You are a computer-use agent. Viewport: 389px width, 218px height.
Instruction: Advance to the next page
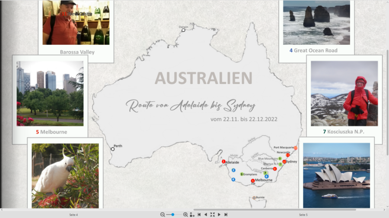[x=219, y=215]
